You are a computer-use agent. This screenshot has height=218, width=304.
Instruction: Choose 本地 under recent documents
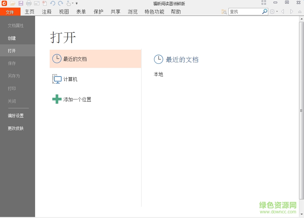pyautogui.click(x=158, y=74)
